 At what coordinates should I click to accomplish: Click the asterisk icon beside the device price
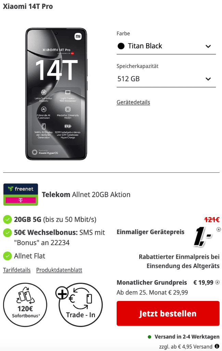click(x=219, y=229)
